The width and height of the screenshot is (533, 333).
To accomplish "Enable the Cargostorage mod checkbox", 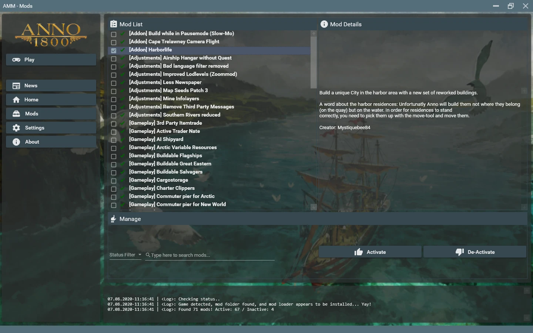I will [x=113, y=181].
